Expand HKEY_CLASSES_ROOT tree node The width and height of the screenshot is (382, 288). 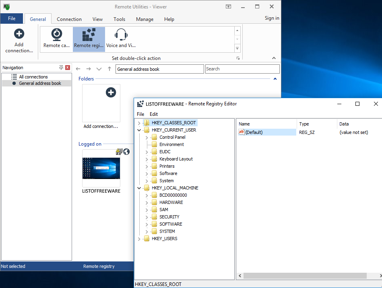pos(139,123)
